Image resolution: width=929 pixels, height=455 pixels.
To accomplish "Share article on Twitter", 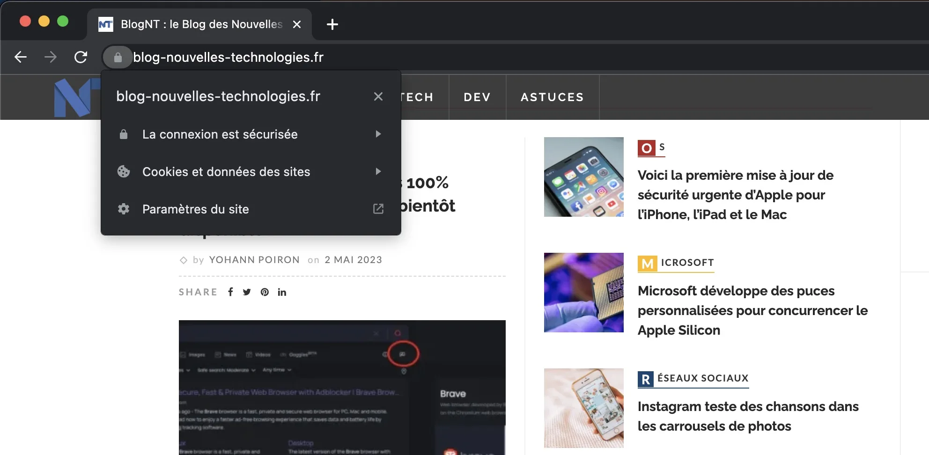I will [247, 292].
